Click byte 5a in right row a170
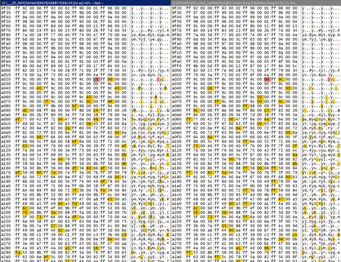Viewport: 341px width, 262px height. (x=224, y=173)
